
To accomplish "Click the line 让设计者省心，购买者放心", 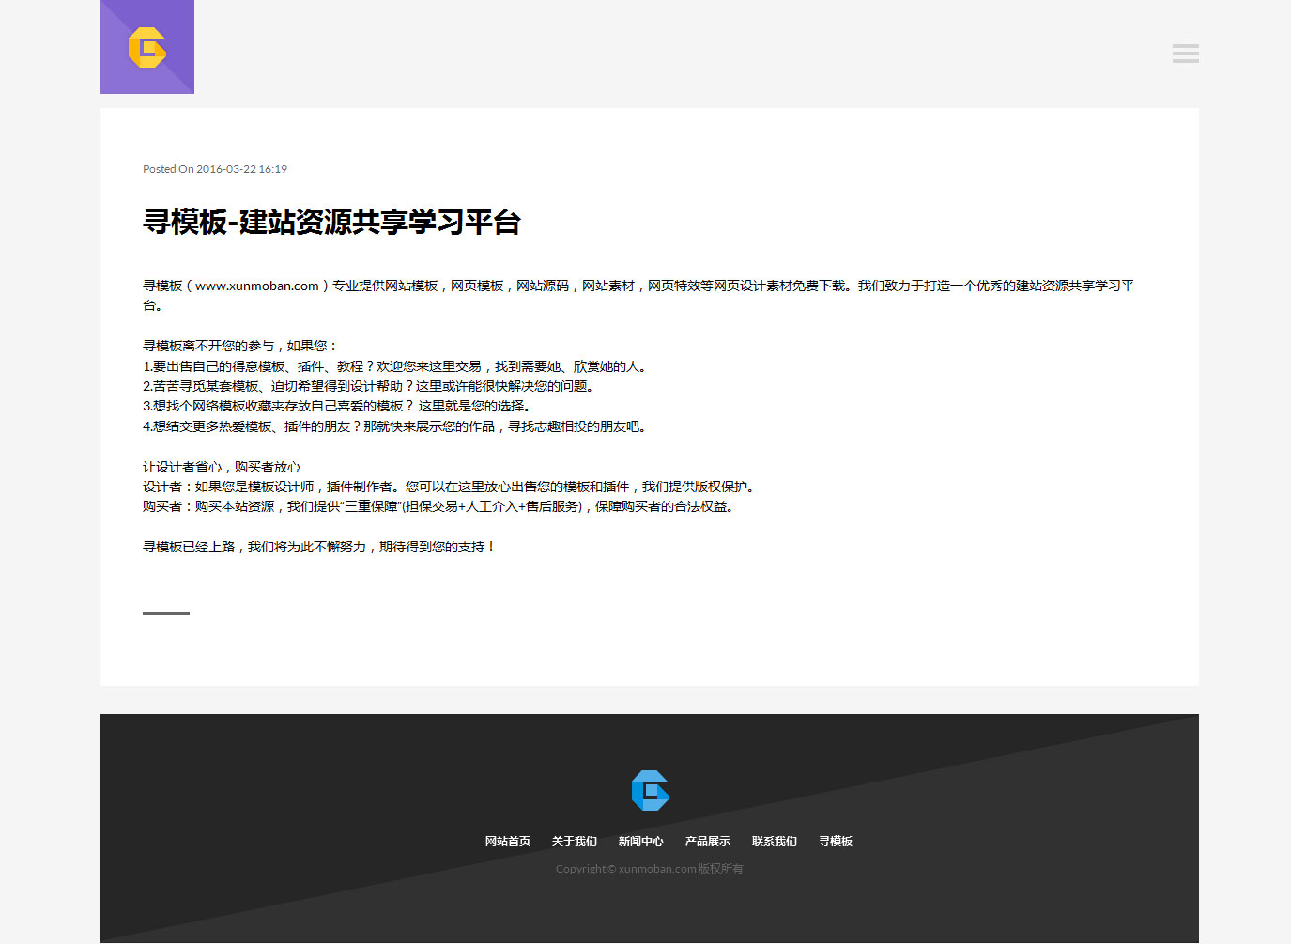I will (222, 467).
